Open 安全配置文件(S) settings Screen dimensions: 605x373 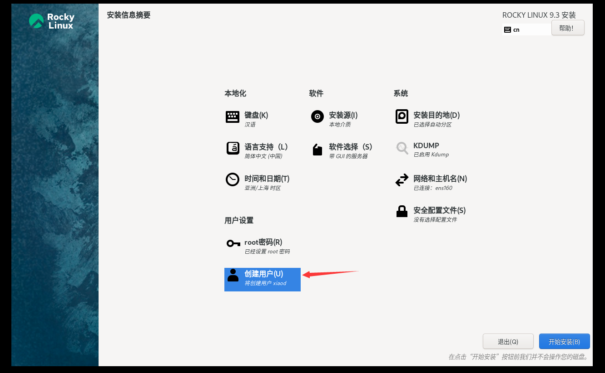pyautogui.click(x=440, y=210)
